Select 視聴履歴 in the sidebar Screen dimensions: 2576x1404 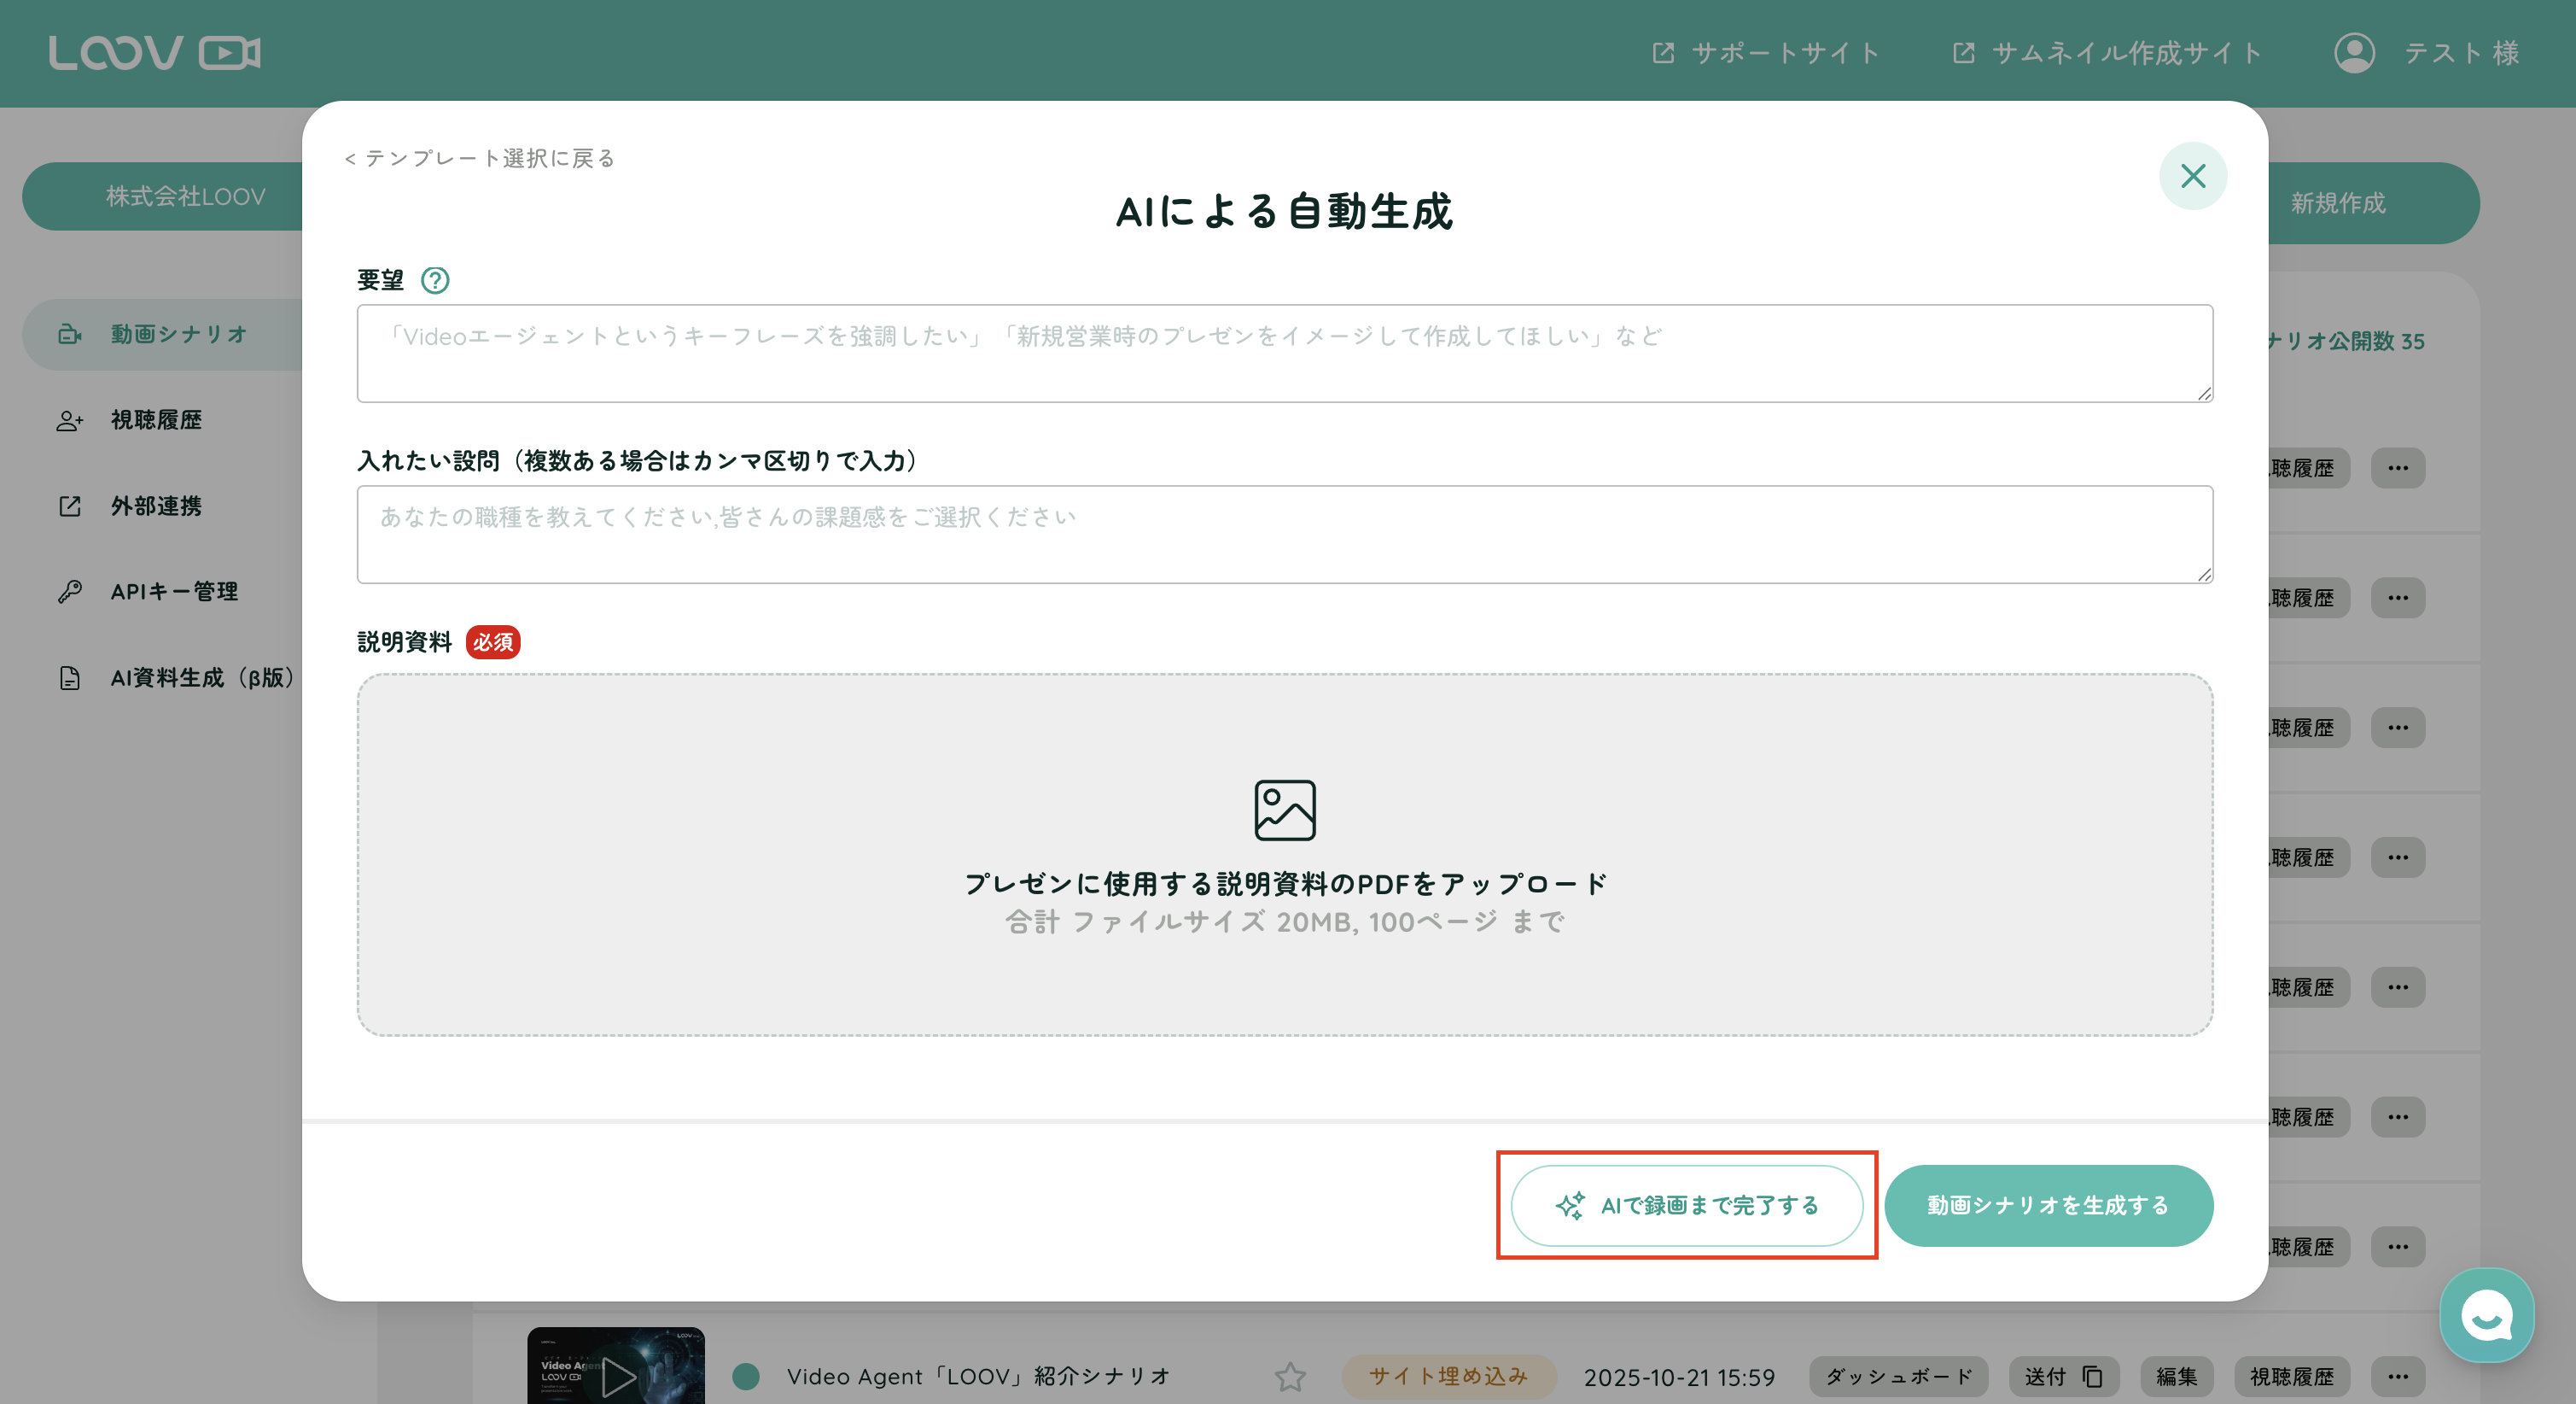[156, 420]
